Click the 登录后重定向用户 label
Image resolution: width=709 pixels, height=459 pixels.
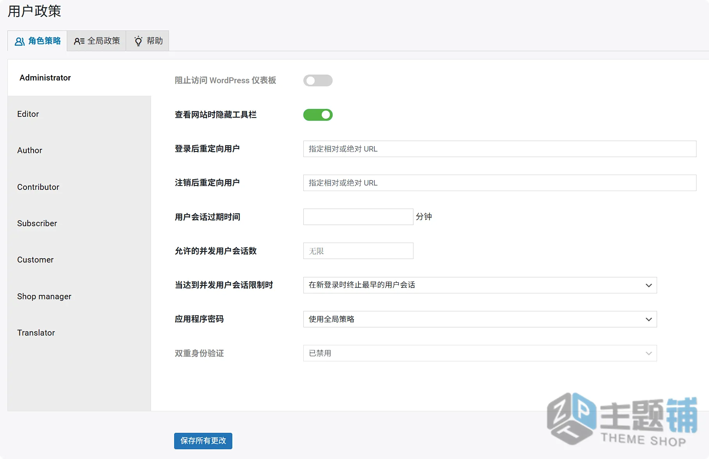(207, 149)
